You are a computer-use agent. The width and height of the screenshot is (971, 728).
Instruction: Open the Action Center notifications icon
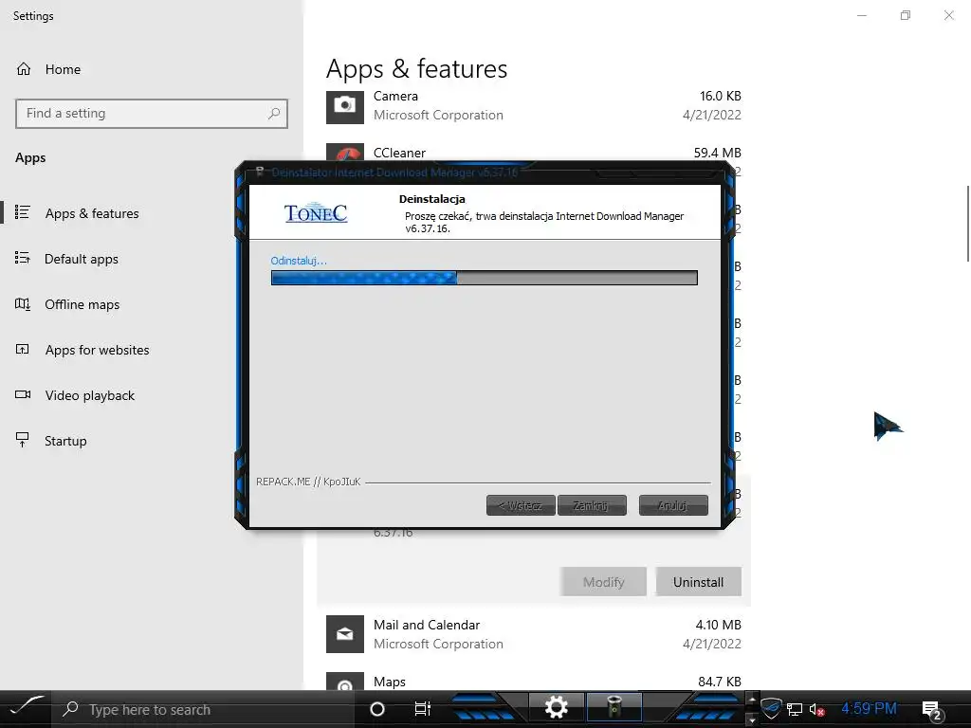coord(931,709)
